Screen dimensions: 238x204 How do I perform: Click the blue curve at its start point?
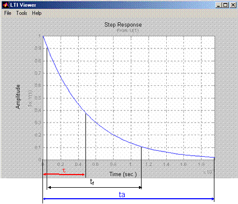click(43, 36)
